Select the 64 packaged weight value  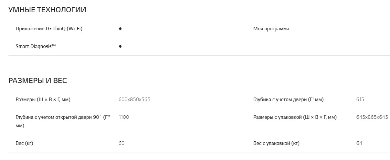coord(359,143)
